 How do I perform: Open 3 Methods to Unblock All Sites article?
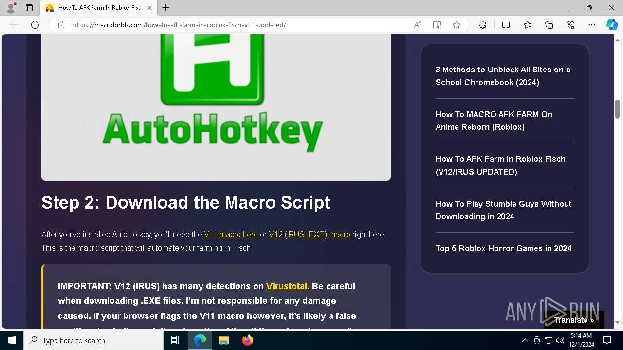coord(503,76)
